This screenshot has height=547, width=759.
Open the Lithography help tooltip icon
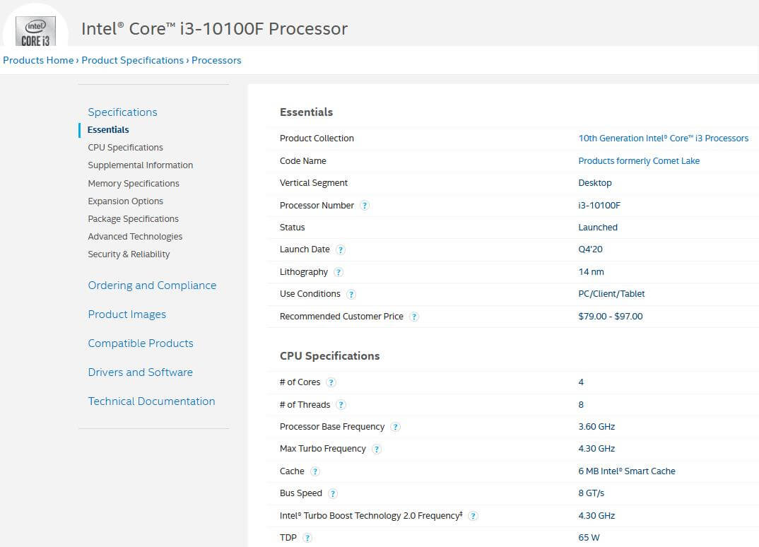pyautogui.click(x=339, y=272)
